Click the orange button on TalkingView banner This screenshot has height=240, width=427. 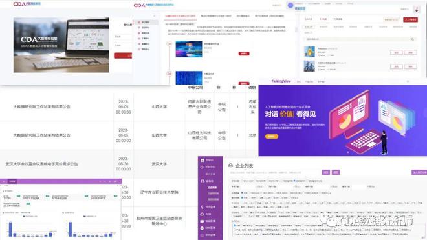point(272,136)
